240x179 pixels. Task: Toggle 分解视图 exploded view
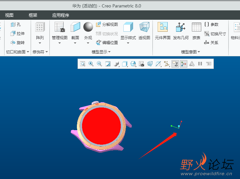pyautogui.click(x=107, y=24)
